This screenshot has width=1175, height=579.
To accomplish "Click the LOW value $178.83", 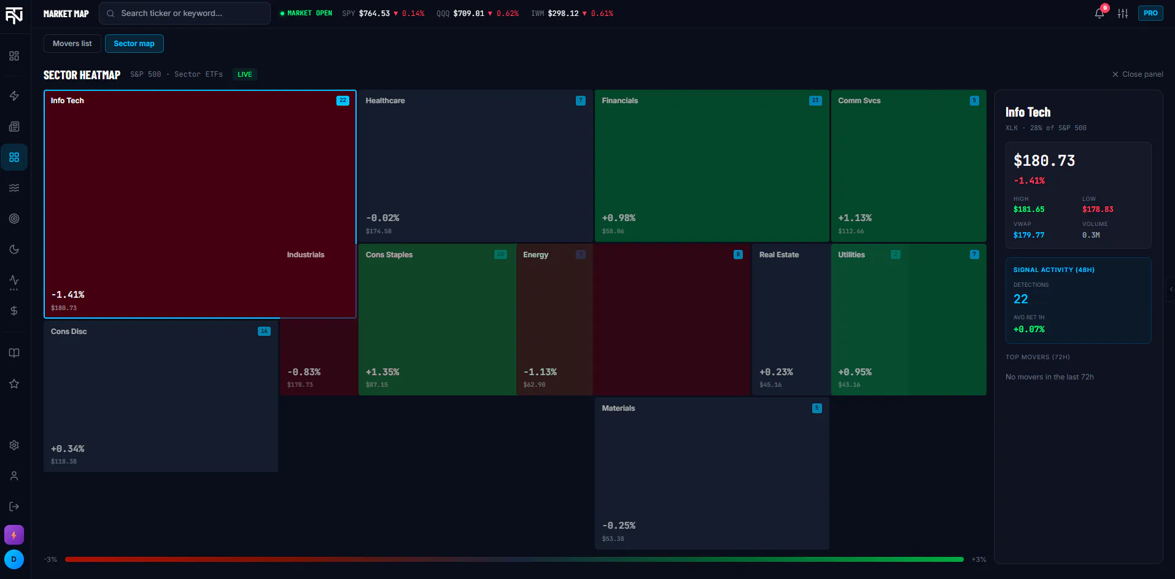I will [1098, 209].
